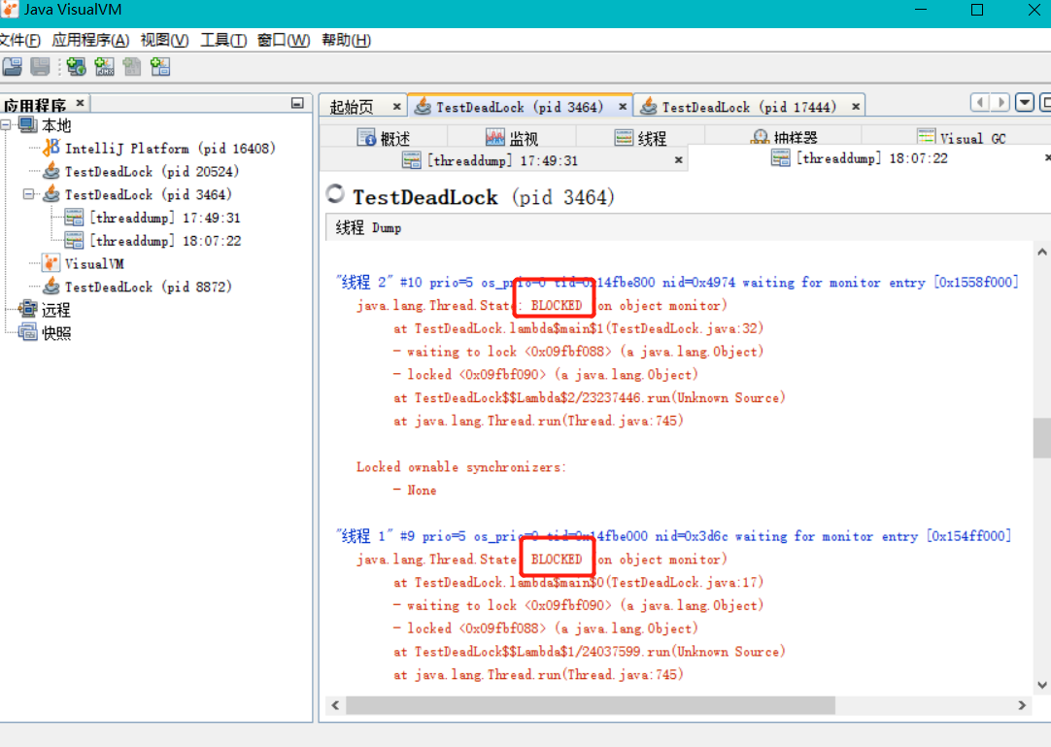Image resolution: width=1051 pixels, height=747 pixels.
Task: Click the IntelliJ Platform icon in tree
Action: [51, 149]
